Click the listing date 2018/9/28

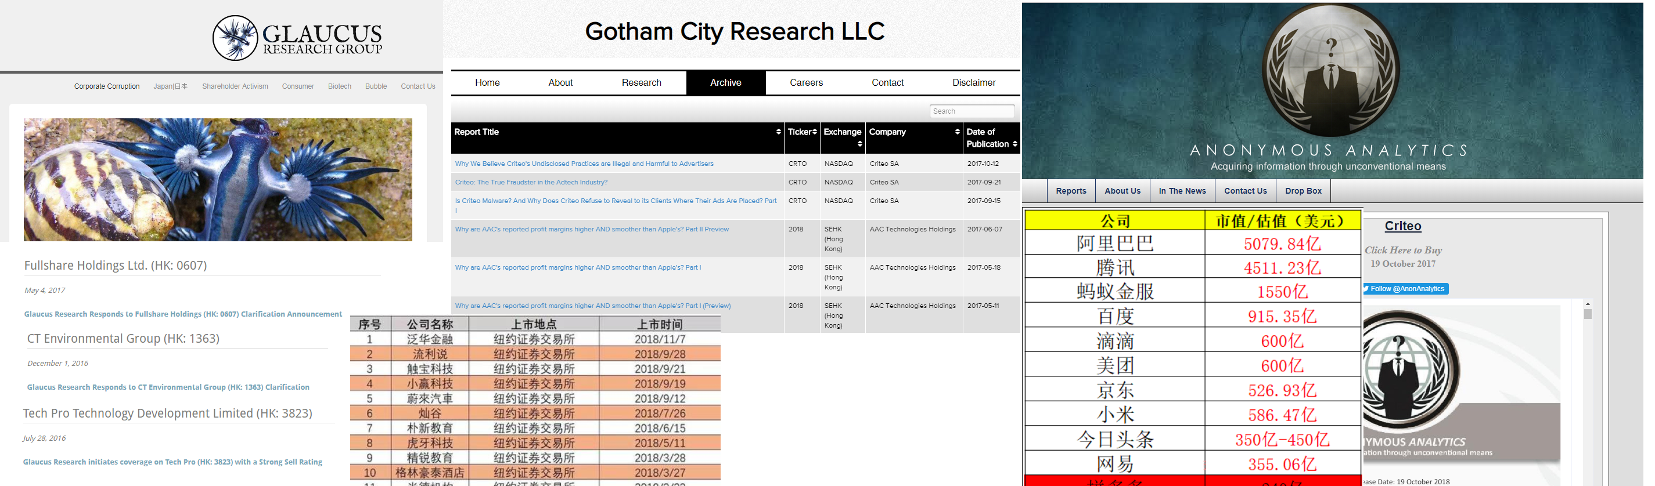[x=660, y=354]
